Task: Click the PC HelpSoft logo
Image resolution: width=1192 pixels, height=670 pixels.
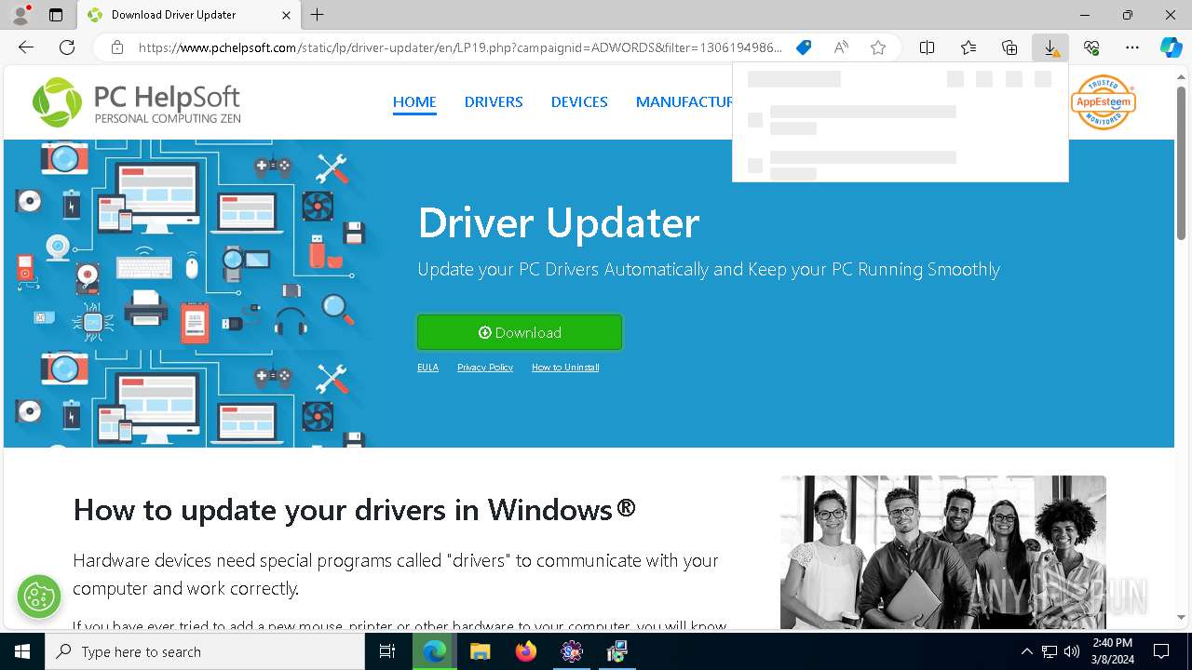Action: point(137,102)
